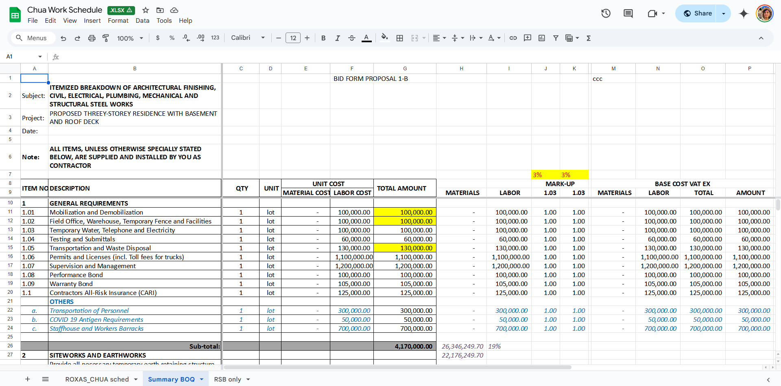781x386 pixels.
Task: Open the Data menu
Action: (x=142, y=21)
